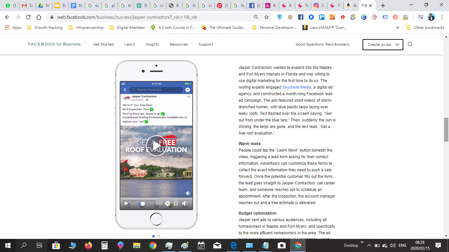Viewport: 449px width, 252px height.
Task: Open the Growth Hacking bookmark folder
Action: (45, 28)
